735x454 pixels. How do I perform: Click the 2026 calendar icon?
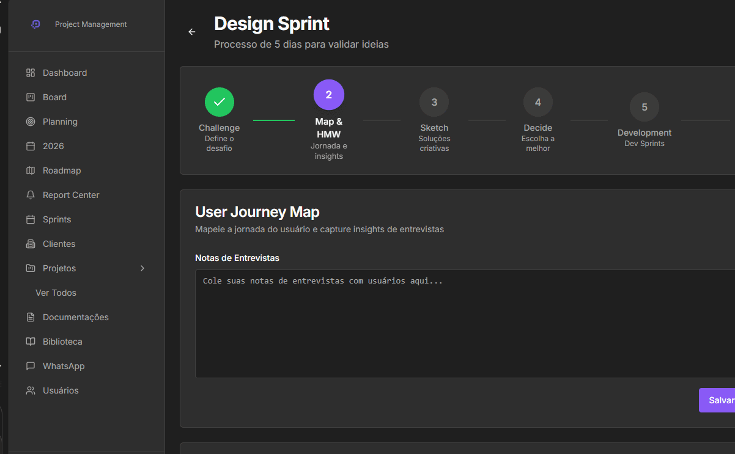pos(31,146)
